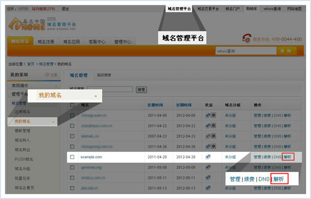Image resolution: width=311 pixels, height=199 pixels.
Task: Switch to the 客服中心 tab
Action: pos(97,41)
